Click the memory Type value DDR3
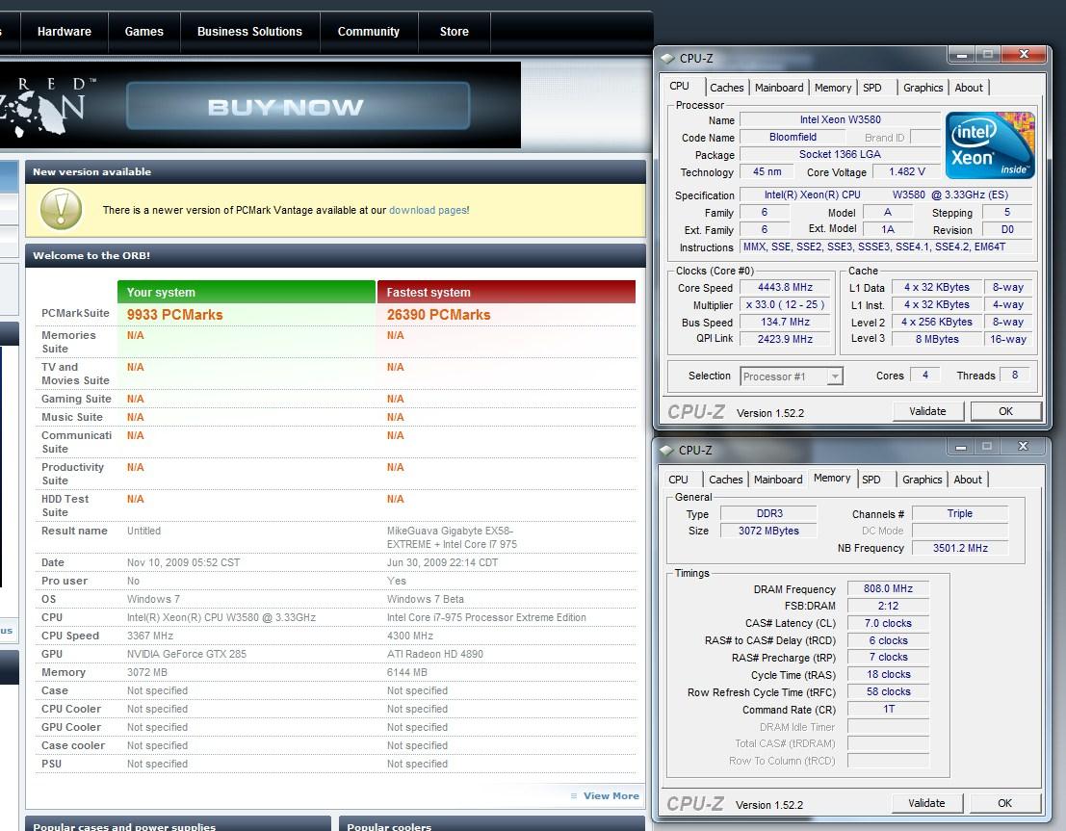Viewport: 1066px width, 831px height. [x=768, y=514]
